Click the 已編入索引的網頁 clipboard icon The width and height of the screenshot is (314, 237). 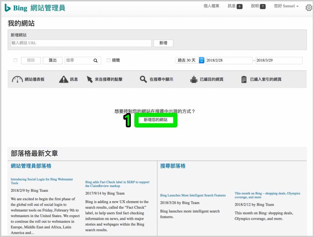244,79
